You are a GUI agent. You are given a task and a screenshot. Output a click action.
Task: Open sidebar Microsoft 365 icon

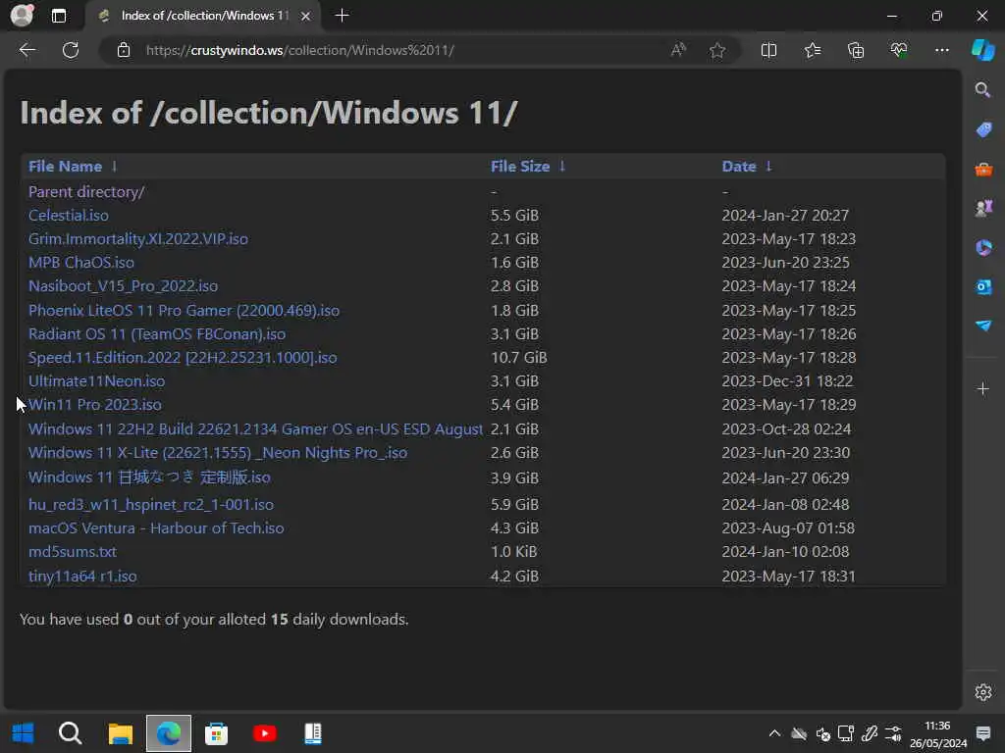(x=983, y=247)
